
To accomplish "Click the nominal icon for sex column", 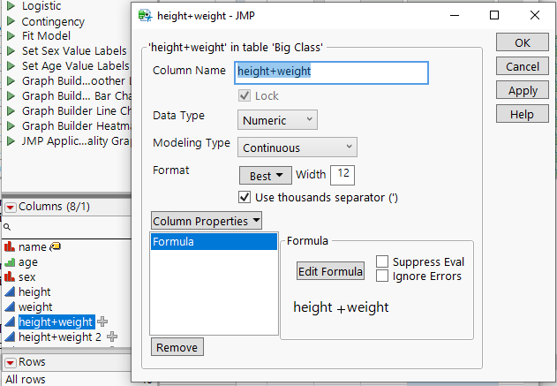I will (x=10, y=277).
